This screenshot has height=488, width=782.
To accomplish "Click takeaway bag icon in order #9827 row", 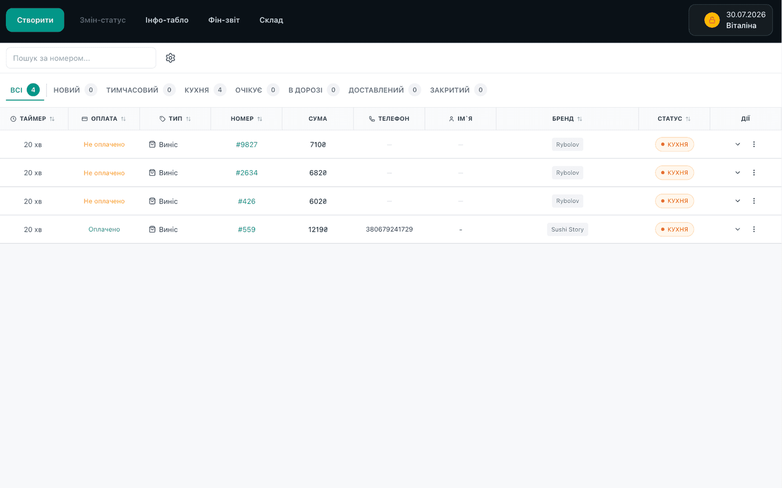I will 152,144.
